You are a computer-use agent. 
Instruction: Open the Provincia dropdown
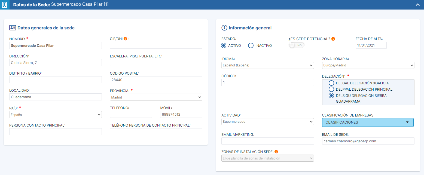[x=156, y=97]
